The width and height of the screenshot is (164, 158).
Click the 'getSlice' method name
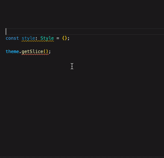point(32,52)
